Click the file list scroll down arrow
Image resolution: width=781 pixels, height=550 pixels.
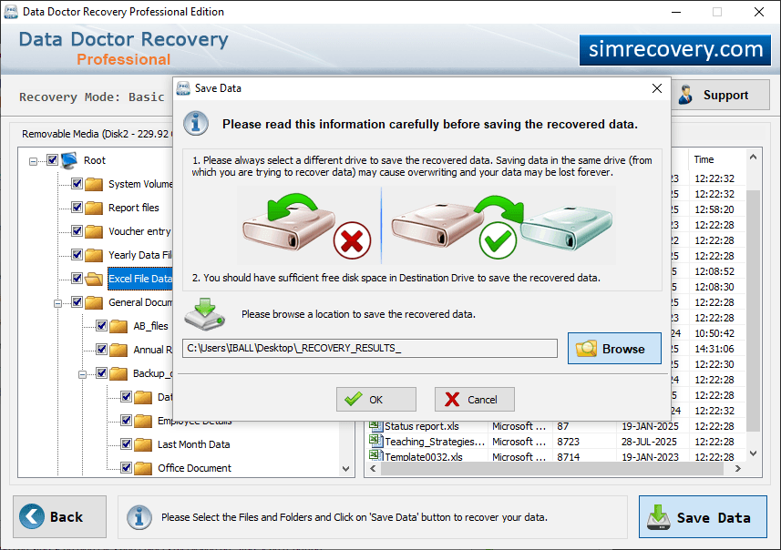click(753, 453)
